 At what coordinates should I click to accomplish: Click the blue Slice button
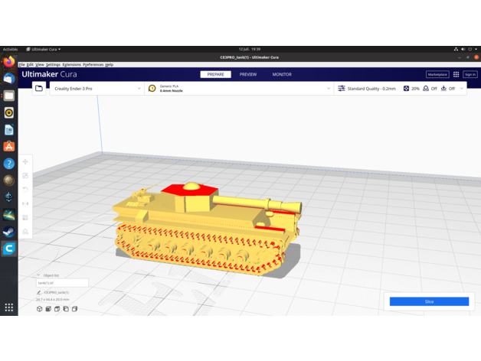(x=429, y=301)
